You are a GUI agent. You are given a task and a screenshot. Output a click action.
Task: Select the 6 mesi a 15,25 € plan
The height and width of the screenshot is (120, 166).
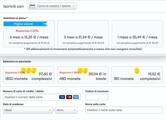[x=29, y=34]
